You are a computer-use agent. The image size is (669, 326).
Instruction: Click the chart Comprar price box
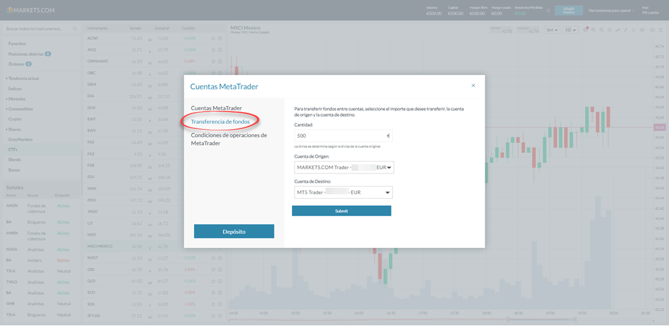pyautogui.click(x=528, y=30)
